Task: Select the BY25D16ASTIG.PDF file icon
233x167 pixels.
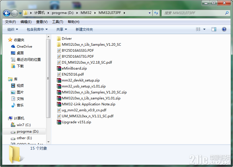Action: 59,57
